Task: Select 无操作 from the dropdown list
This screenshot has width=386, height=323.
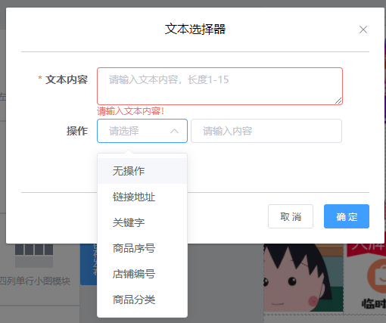Action: (x=142, y=171)
